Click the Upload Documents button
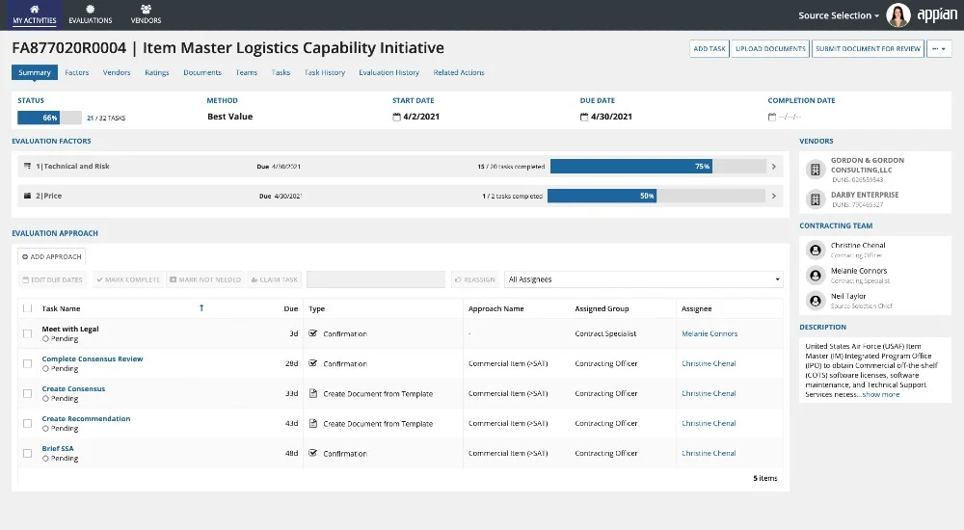The width and height of the screenshot is (964, 530). pyautogui.click(x=770, y=48)
